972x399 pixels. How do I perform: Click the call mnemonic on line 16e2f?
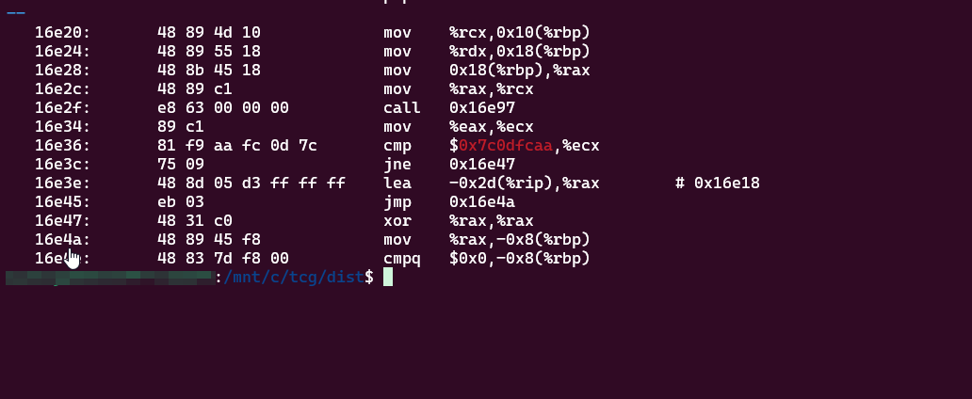coord(402,108)
